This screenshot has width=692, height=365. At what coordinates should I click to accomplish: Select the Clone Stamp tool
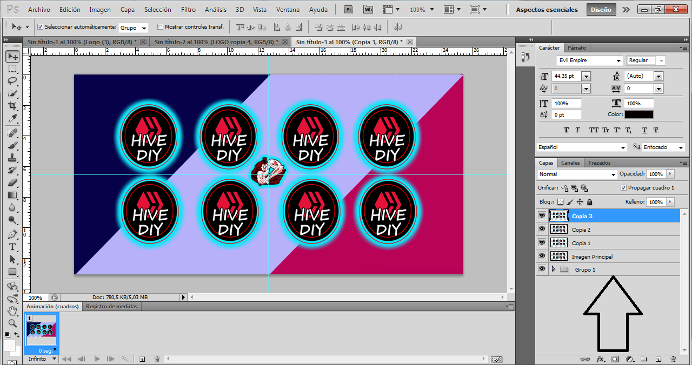12,158
